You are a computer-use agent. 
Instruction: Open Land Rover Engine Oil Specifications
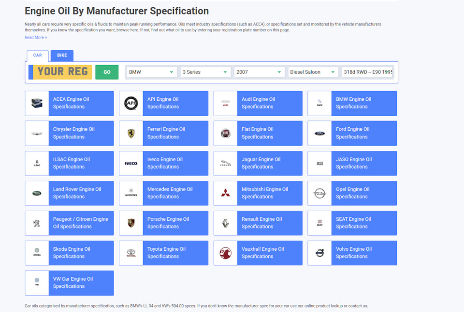[69, 193]
